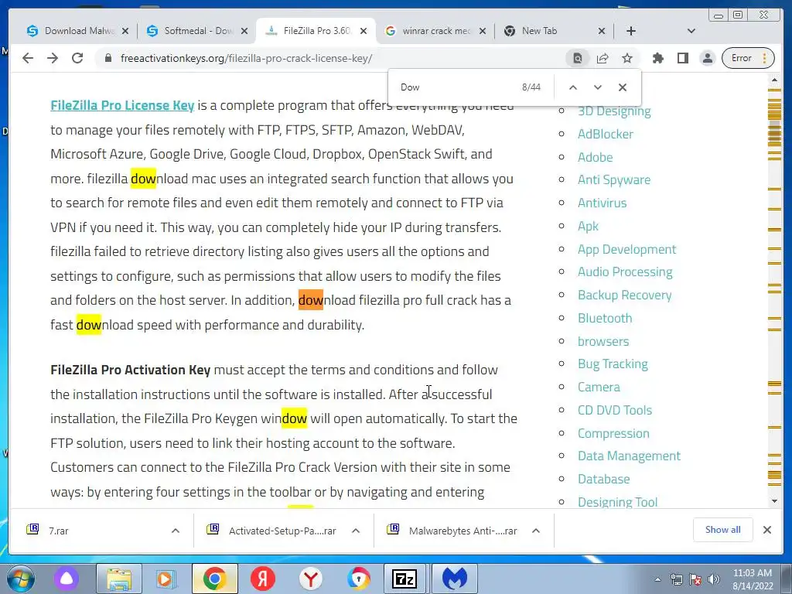Screen dimensions: 792x594
Task: Bookmark this page with star icon
Action: [626, 58]
